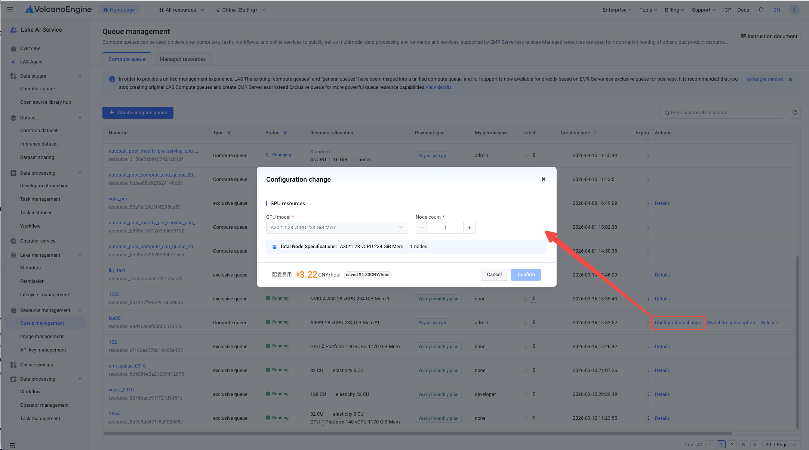Go to page 2 in pagination

[732, 445]
